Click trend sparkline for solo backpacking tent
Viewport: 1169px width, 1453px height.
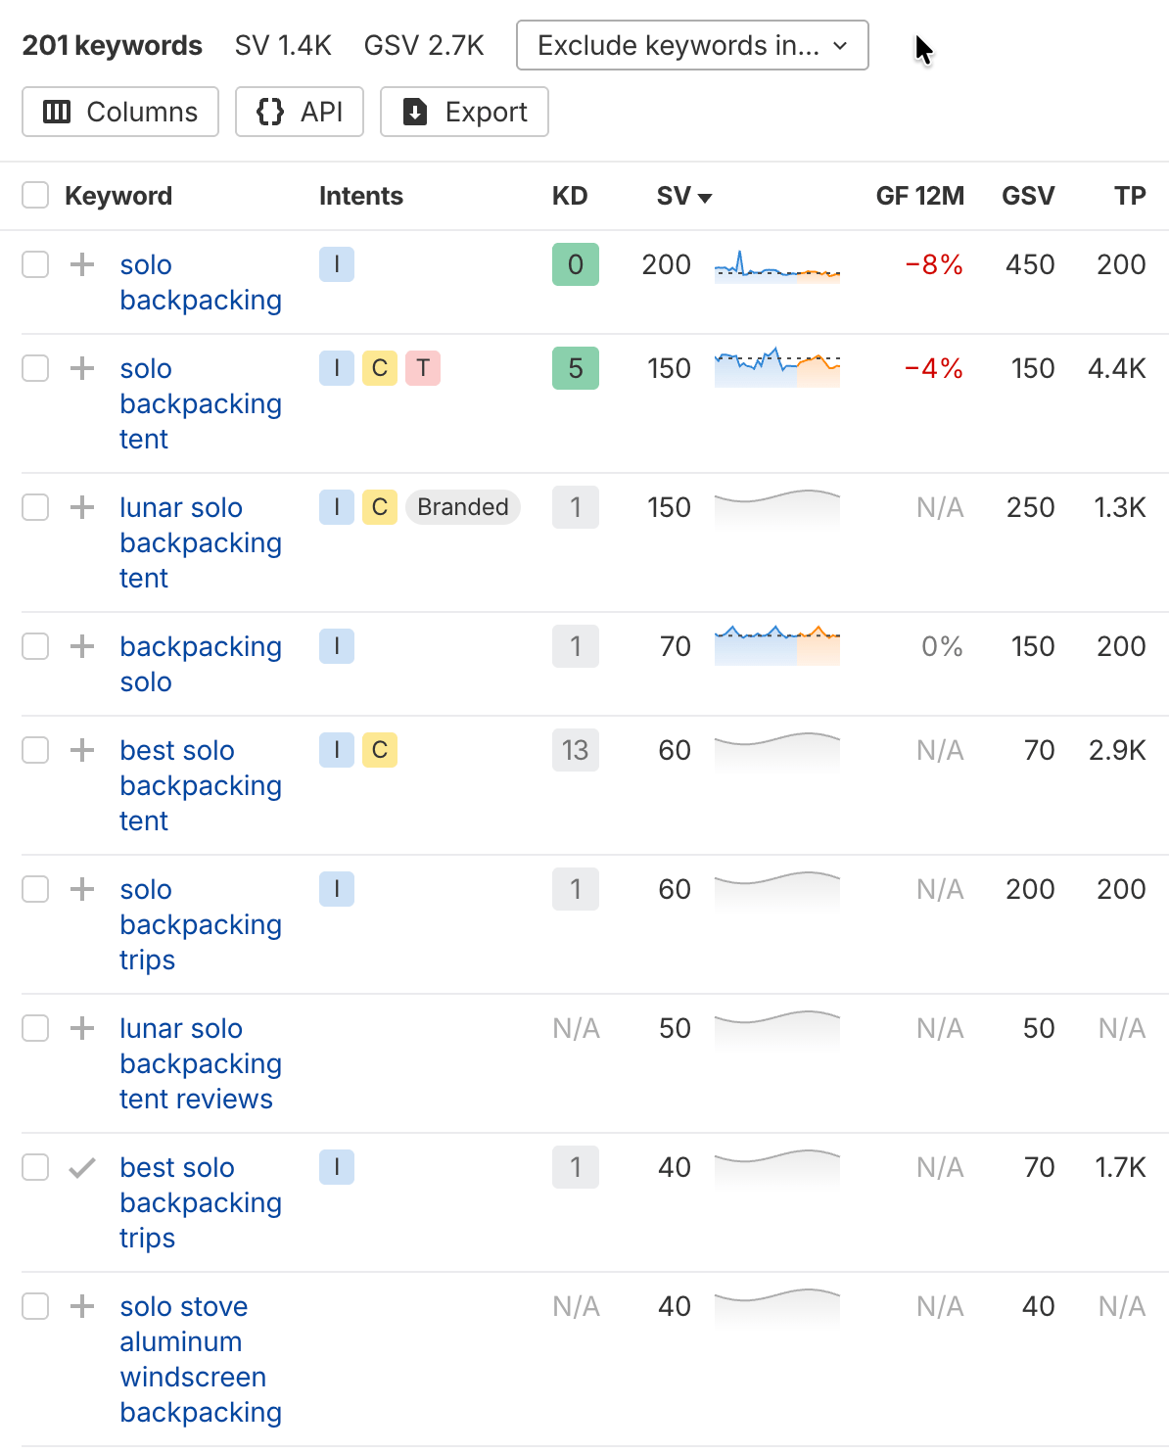776,368
